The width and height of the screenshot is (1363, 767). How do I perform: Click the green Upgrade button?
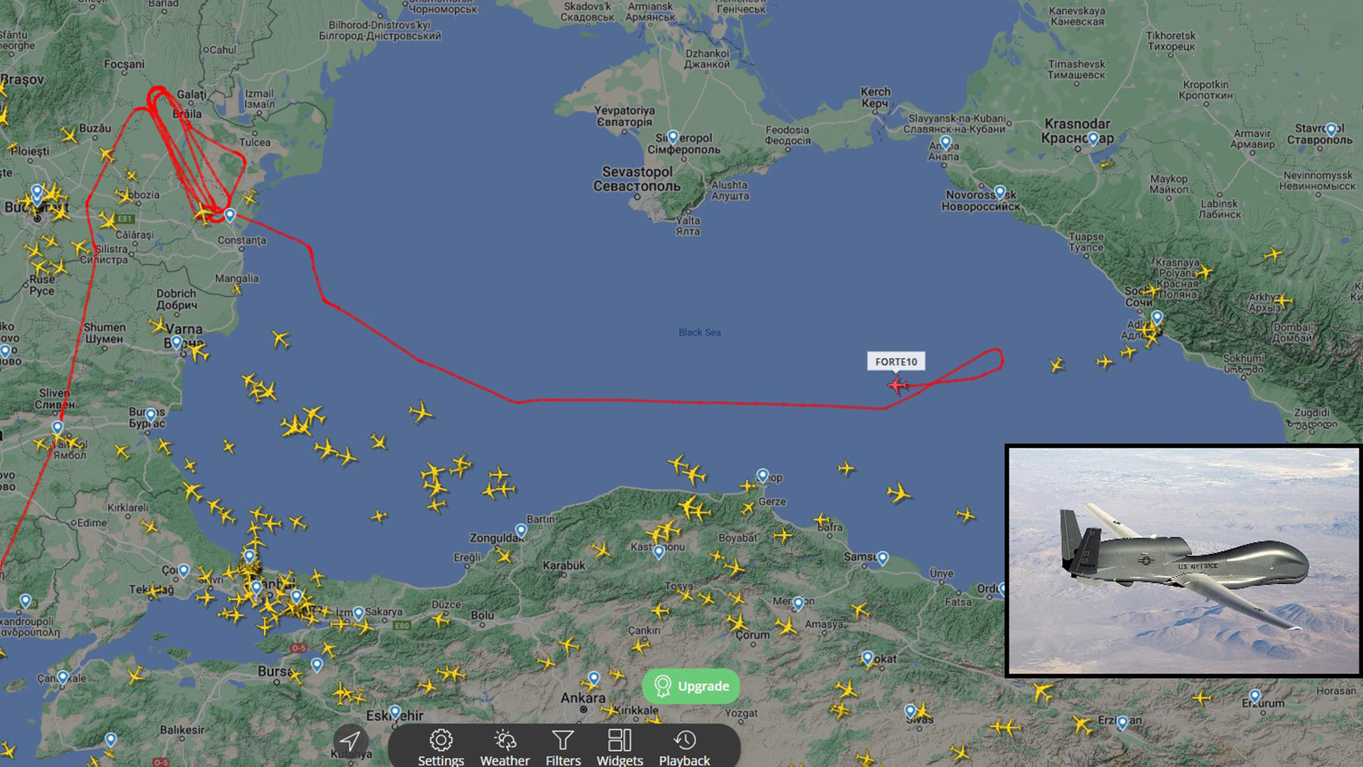[x=691, y=686]
